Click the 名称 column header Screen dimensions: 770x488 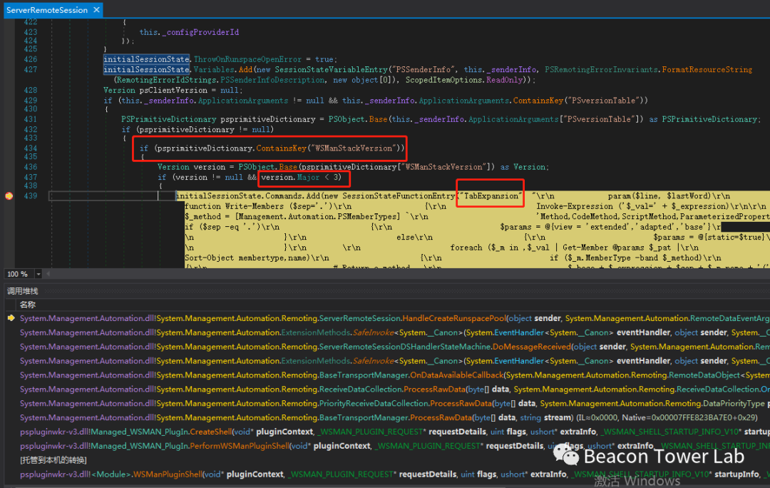click(x=28, y=305)
